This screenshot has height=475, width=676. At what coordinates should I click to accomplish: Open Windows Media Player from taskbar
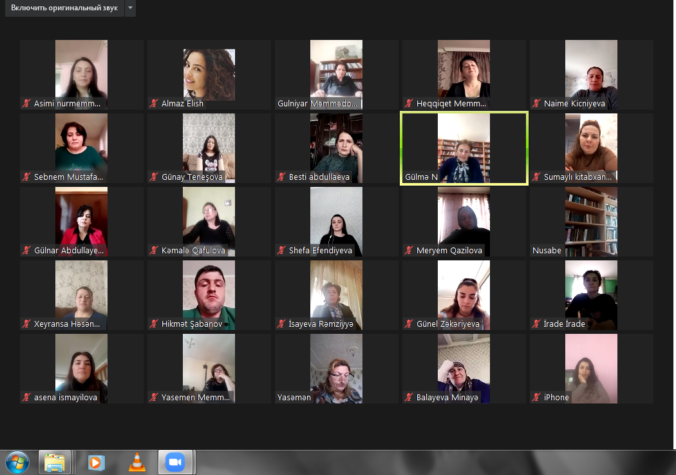(x=96, y=463)
